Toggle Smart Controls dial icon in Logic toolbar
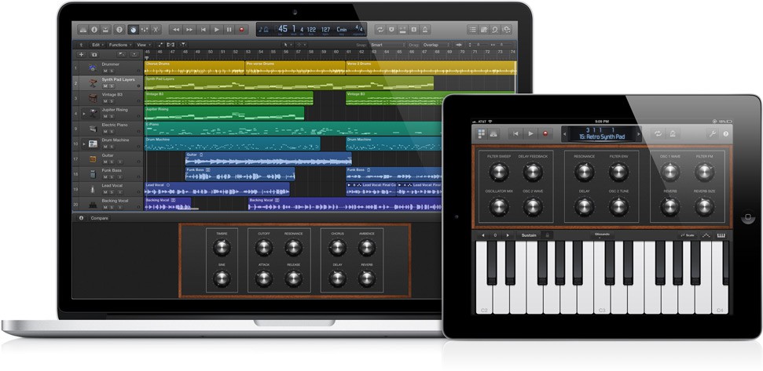Image resolution: width=763 pixels, height=371 pixels. pyautogui.click(x=133, y=30)
